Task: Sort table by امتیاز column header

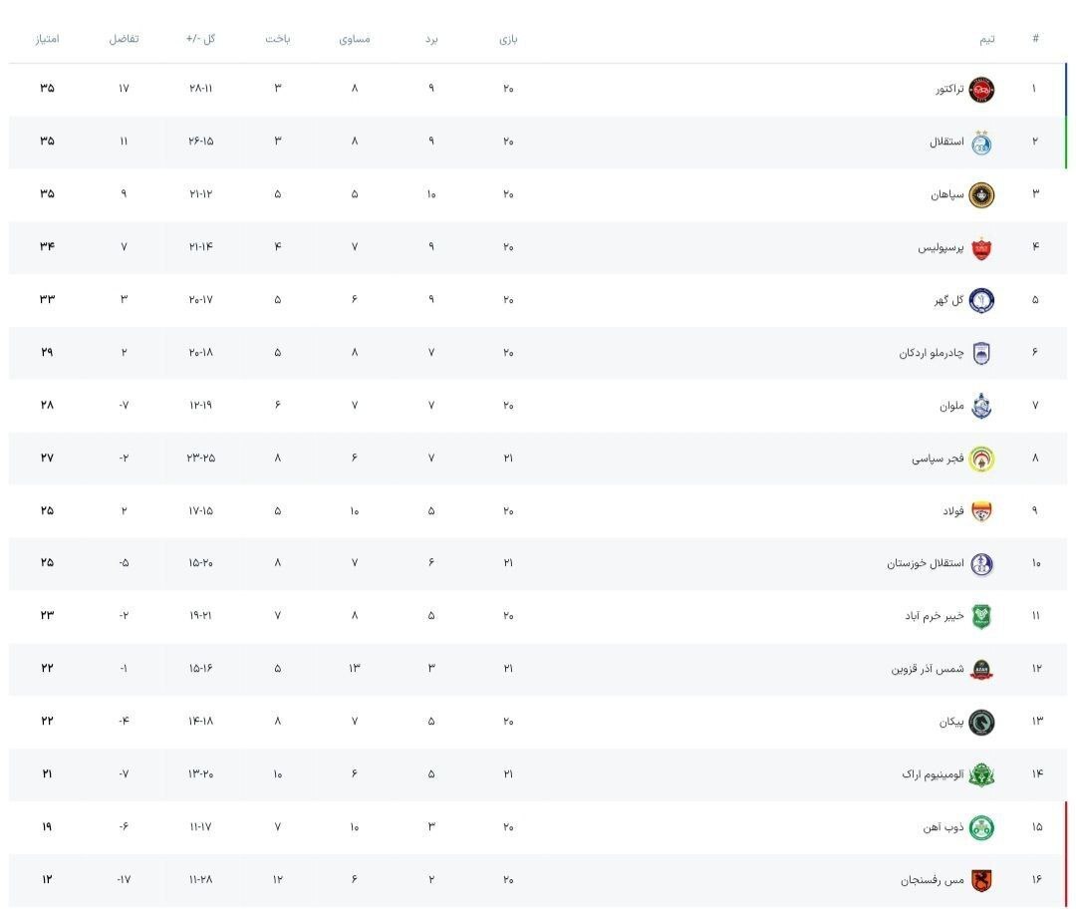Action: pyautogui.click(x=47, y=39)
